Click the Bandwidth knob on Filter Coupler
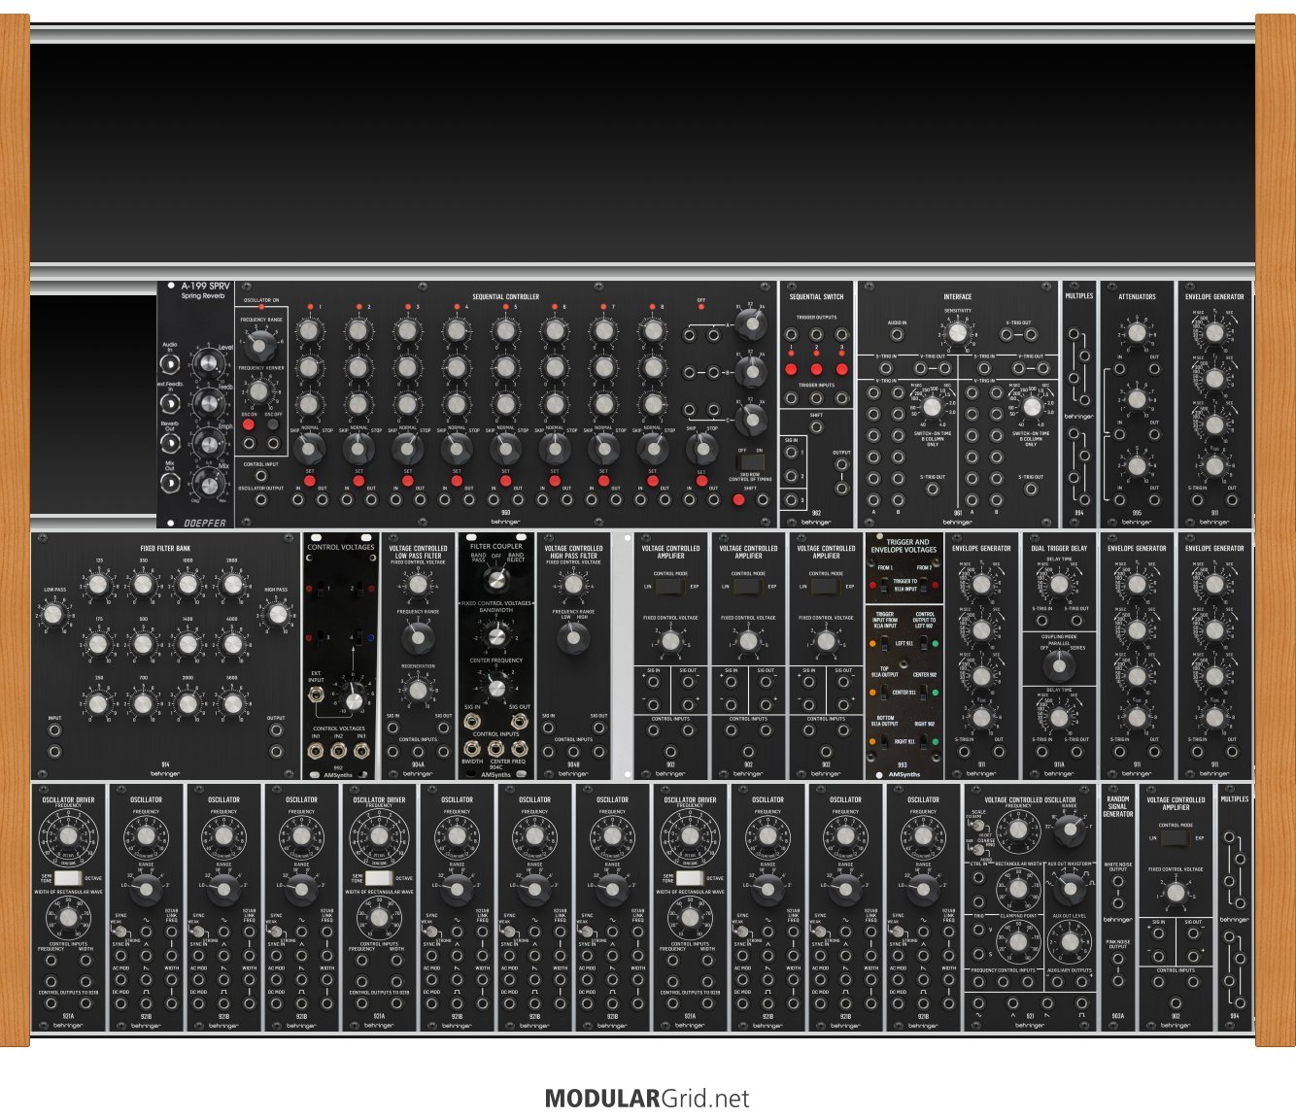Viewport: 1296px width, 1119px height. (495, 636)
